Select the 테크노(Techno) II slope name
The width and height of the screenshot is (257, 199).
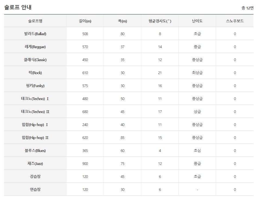[35, 111]
